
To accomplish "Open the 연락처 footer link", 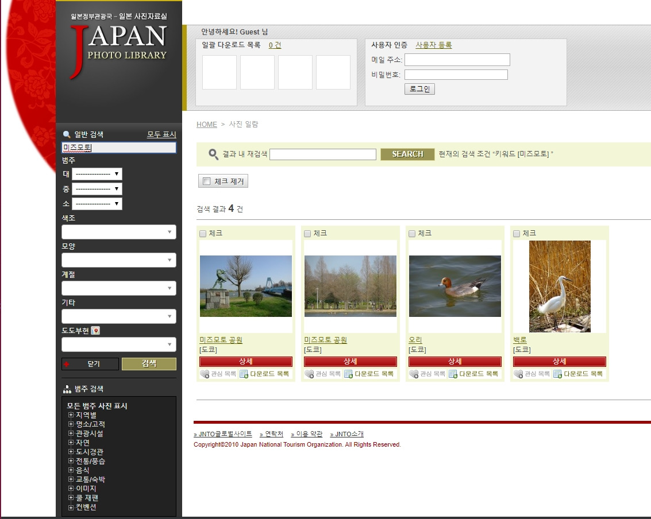I will tap(272, 434).
